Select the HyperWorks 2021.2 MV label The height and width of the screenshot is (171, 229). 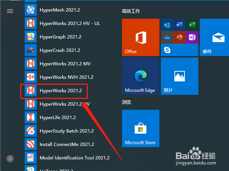pos(65,63)
